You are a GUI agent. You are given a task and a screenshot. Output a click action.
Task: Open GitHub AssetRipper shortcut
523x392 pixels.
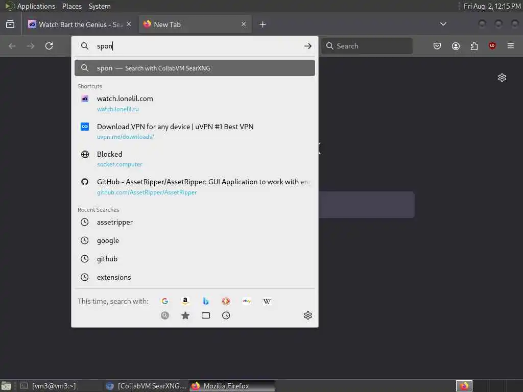tap(195, 187)
